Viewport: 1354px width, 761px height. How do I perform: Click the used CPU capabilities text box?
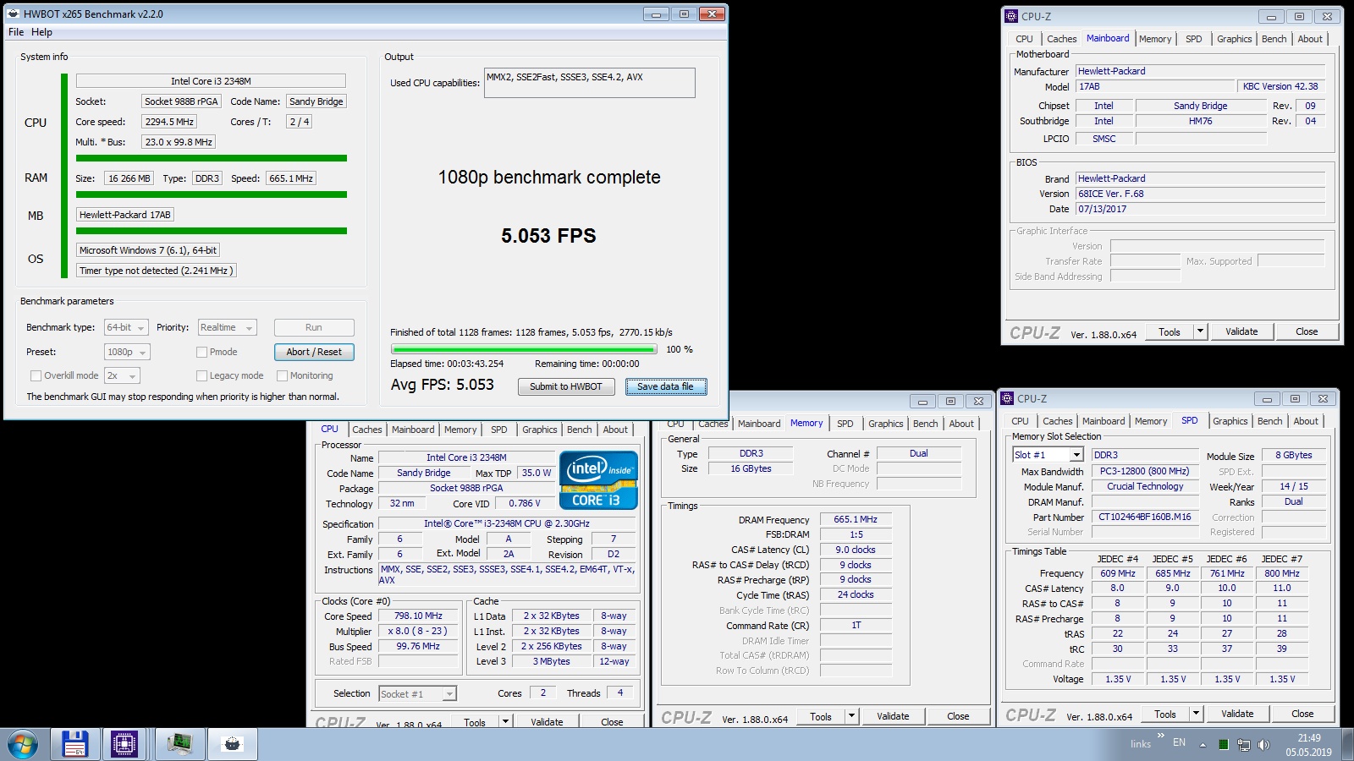590,83
